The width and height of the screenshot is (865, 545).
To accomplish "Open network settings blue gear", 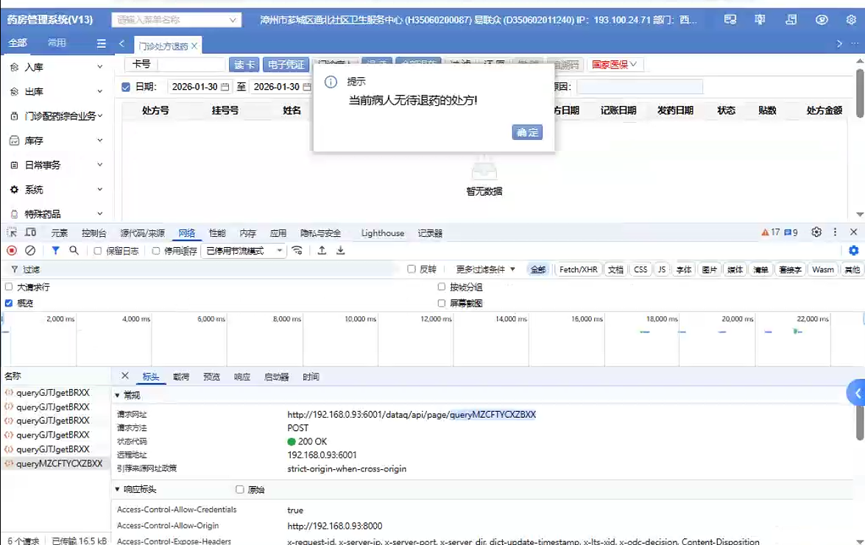I will [x=853, y=251].
